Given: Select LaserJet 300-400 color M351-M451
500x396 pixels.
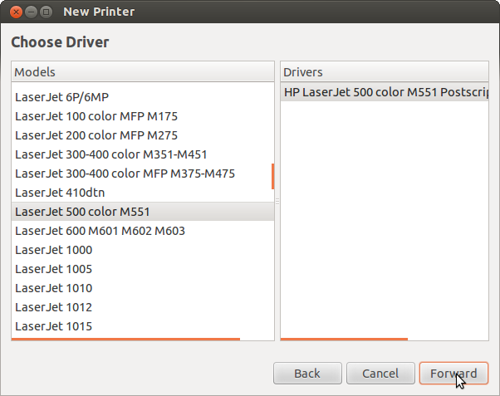Looking at the screenshot, I should (x=110, y=154).
